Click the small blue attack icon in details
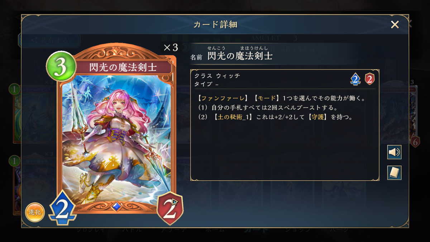 [x=355, y=79]
